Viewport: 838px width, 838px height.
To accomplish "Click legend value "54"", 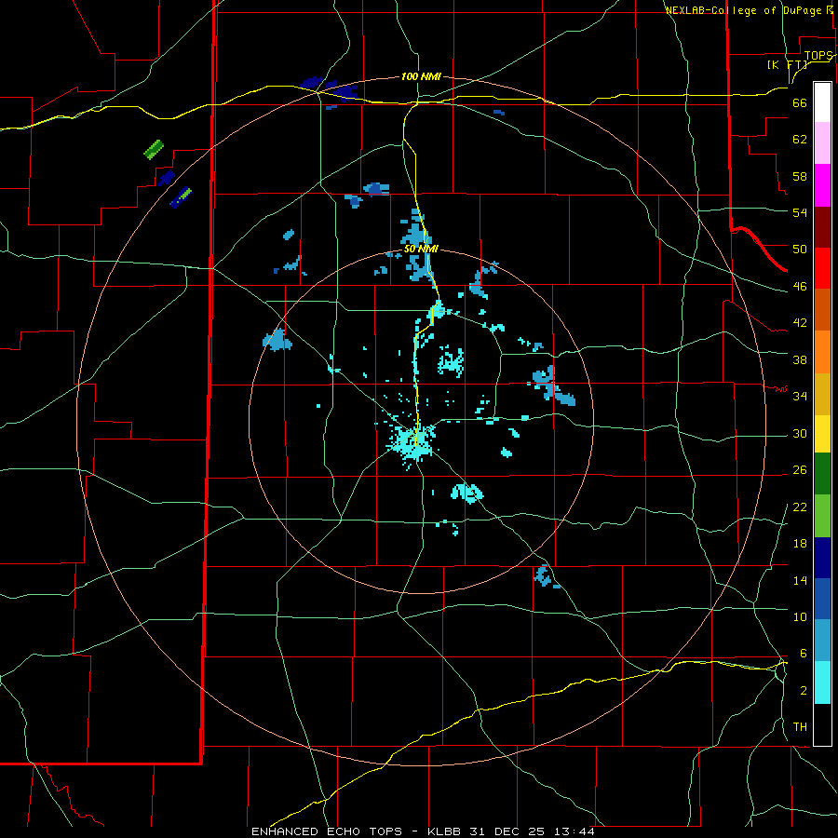I will tap(800, 212).
